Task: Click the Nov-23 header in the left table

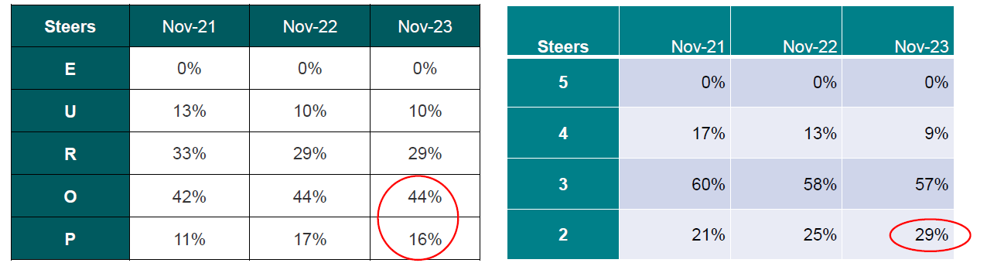Action: pos(425,27)
